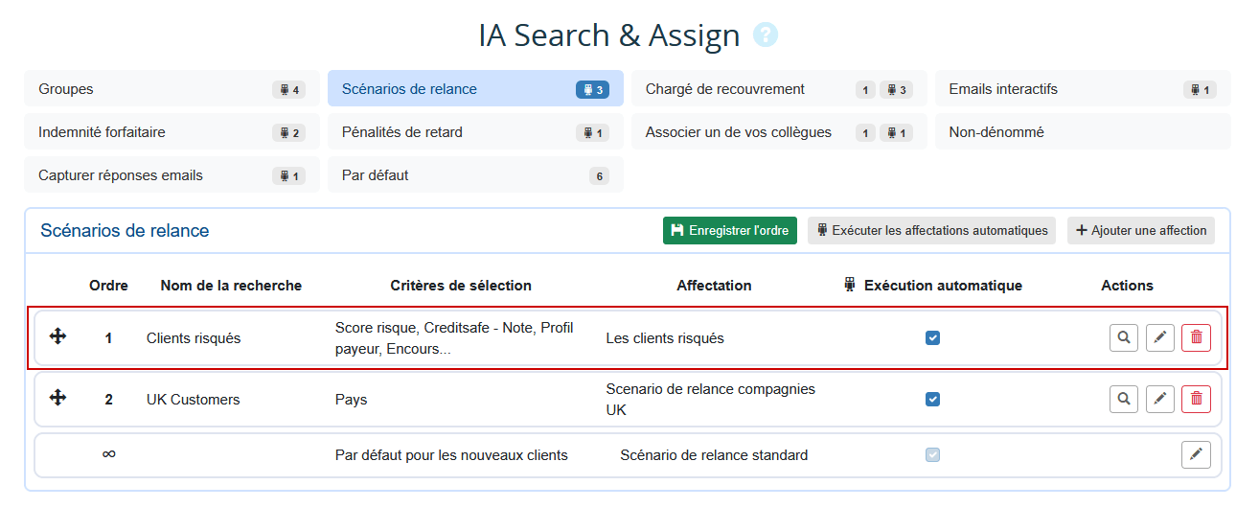Delete the Clients risqués rule
1259x508 pixels.
point(1196,337)
